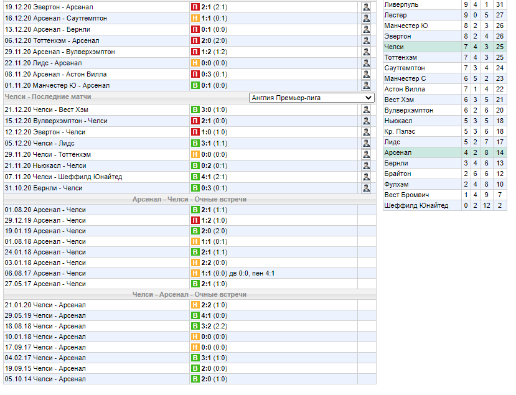Select Лестер in the league table
The image size is (516, 395).
[x=395, y=15]
